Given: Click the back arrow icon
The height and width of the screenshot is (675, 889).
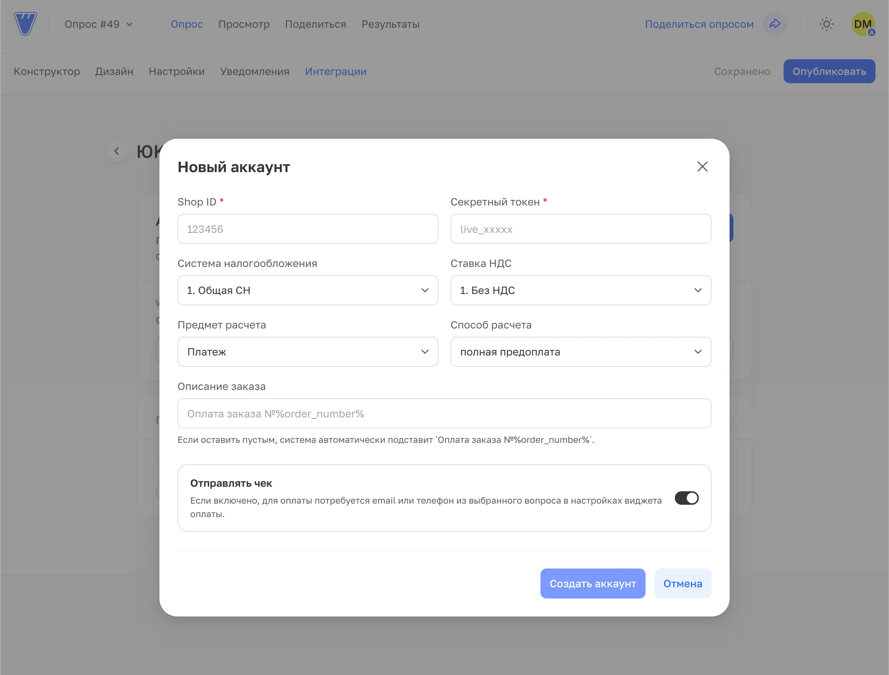Looking at the screenshot, I should click(117, 151).
